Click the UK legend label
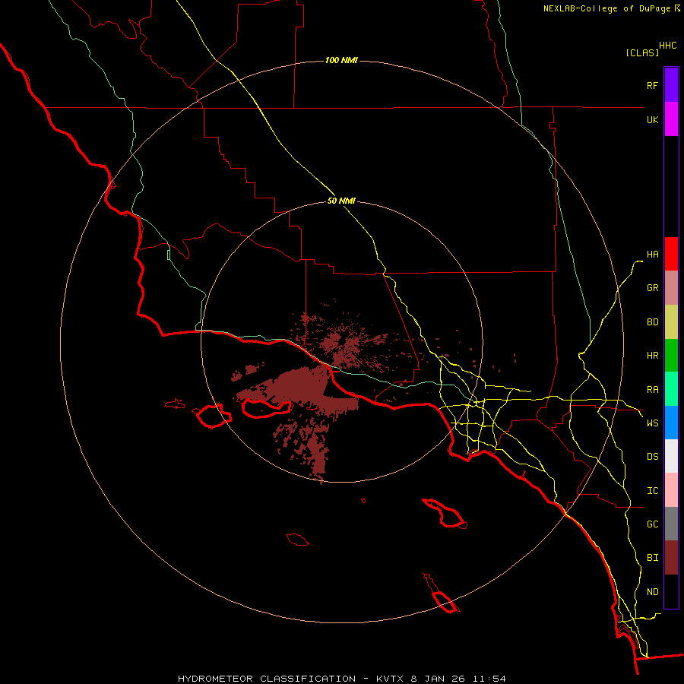The width and height of the screenshot is (684, 684). [x=652, y=119]
